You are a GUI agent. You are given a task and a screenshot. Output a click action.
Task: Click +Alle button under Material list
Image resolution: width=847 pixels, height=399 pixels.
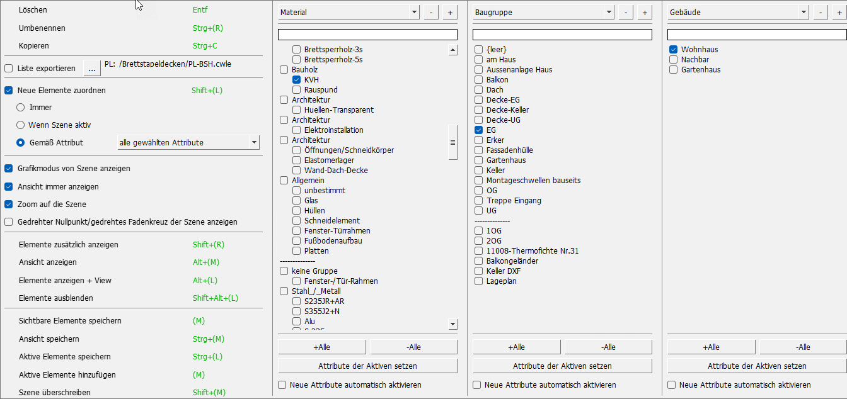[322, 347]
